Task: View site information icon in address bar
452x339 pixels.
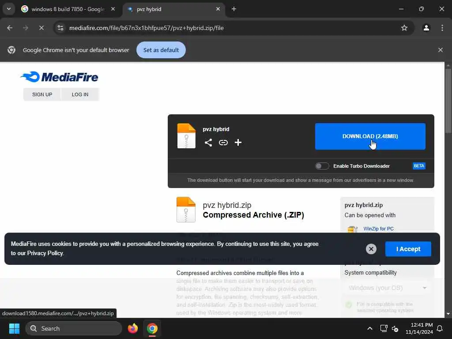Action: pyautogui.click(x=60, y=28)
